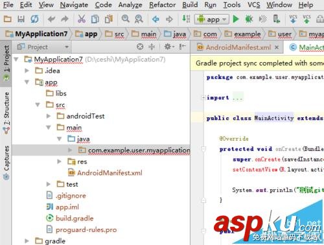Click the VCS Commit Changes icon
Screen dimensions: 324x245
click(307, 19)
